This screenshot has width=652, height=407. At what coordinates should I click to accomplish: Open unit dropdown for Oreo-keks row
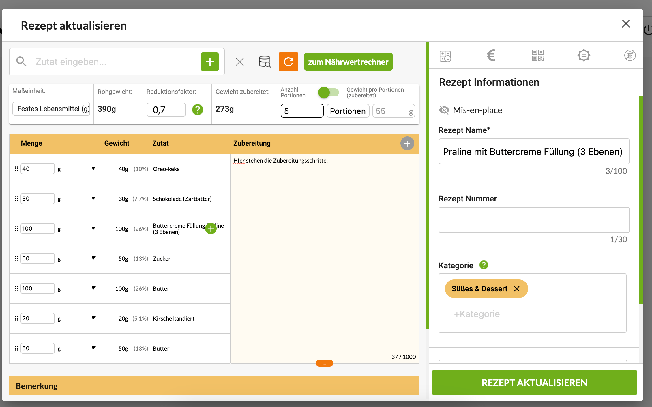(x=93, y=169)
